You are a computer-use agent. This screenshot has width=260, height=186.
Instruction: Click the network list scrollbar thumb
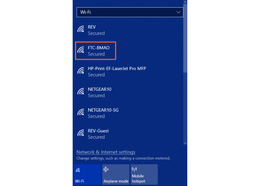(185, 38)
